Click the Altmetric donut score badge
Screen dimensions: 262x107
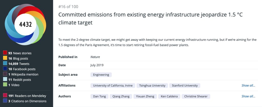click(25, 25)
